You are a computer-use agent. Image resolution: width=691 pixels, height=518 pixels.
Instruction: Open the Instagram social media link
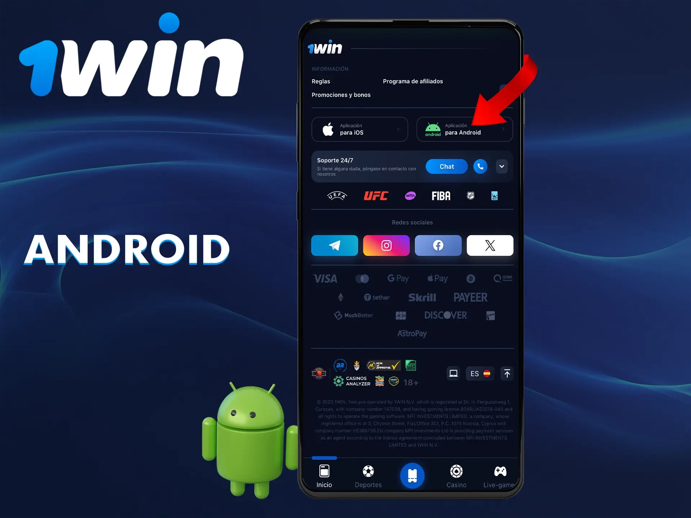[x=386, y=245]
